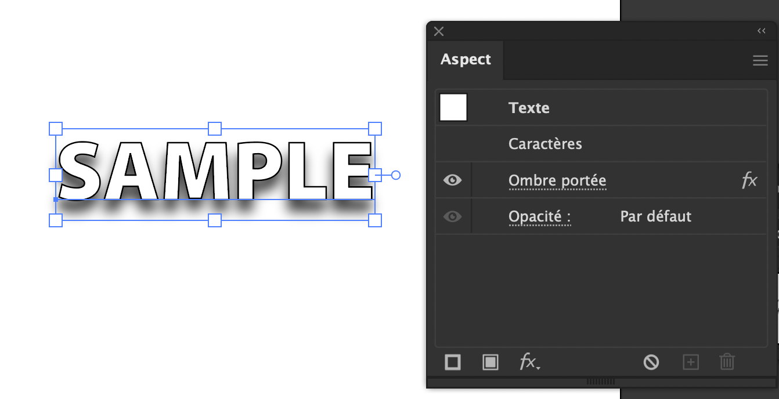779x399 pixels.
Task: Collapse the panel using the double chevron
Action: coord(762,31)
